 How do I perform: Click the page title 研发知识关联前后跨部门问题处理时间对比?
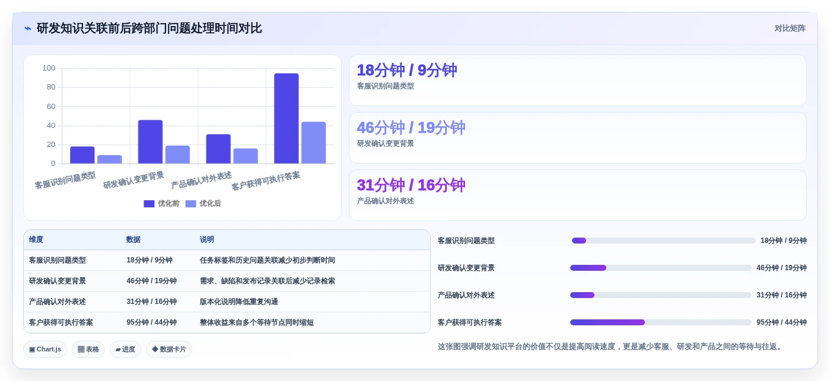pyautogui.click(x=149, y=28)
